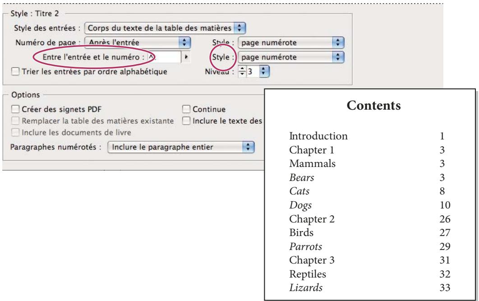Click the italic Parrots entry
The width and height of the screenshot is (479, 301).
tap(305, 246)
